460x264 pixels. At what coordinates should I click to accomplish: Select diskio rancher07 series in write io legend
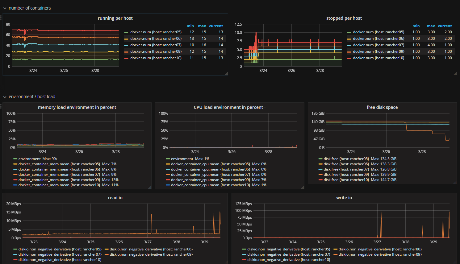pyautogui.click(x=289, y=254)
